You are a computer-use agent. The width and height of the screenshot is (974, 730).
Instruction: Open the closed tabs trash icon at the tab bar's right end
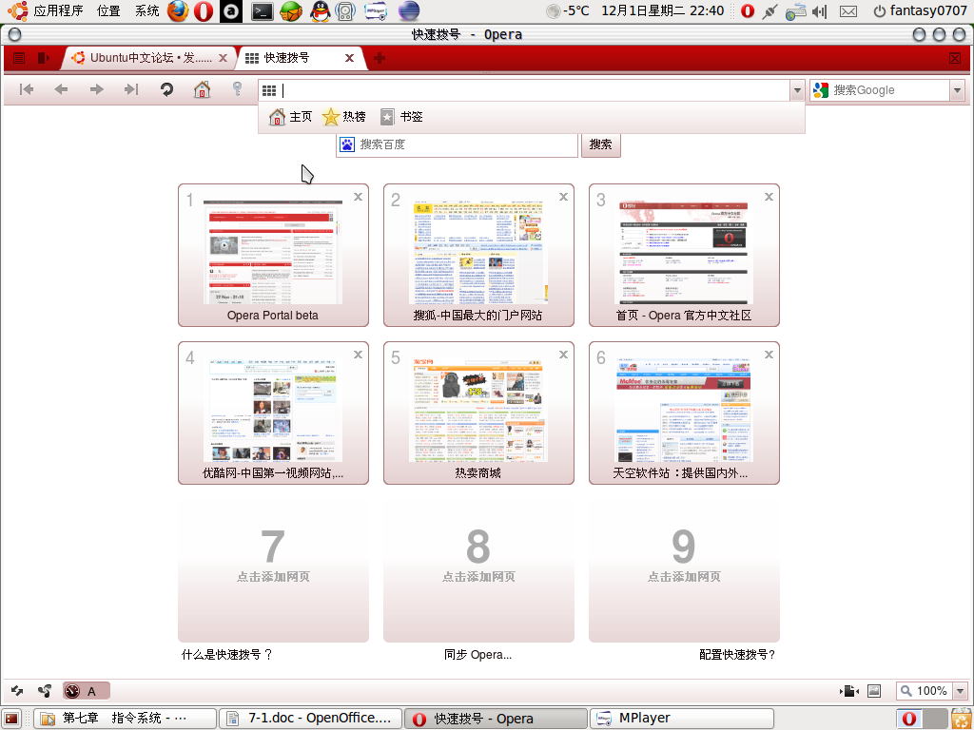[955, 58]
